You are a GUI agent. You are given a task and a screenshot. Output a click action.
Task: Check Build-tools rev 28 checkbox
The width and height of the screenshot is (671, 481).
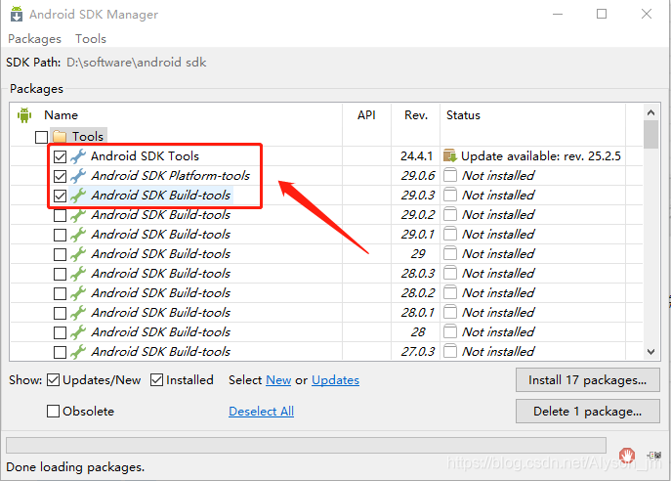(x=60, y=332)
